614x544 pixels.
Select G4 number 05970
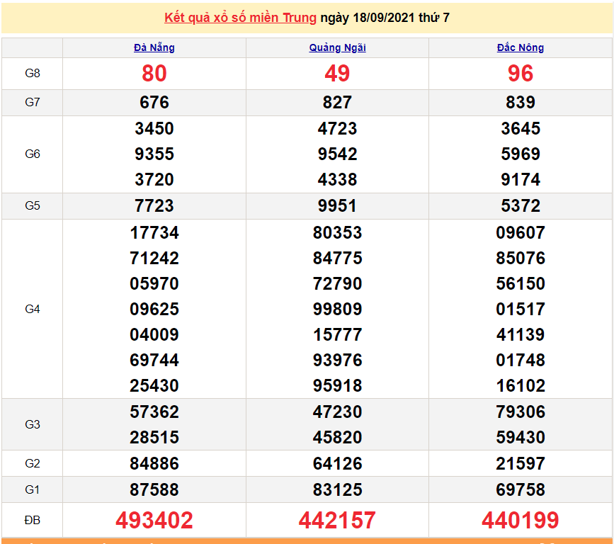click(x=154, y=283)
